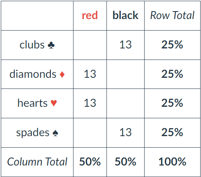Select the hearts row label text

33,103
